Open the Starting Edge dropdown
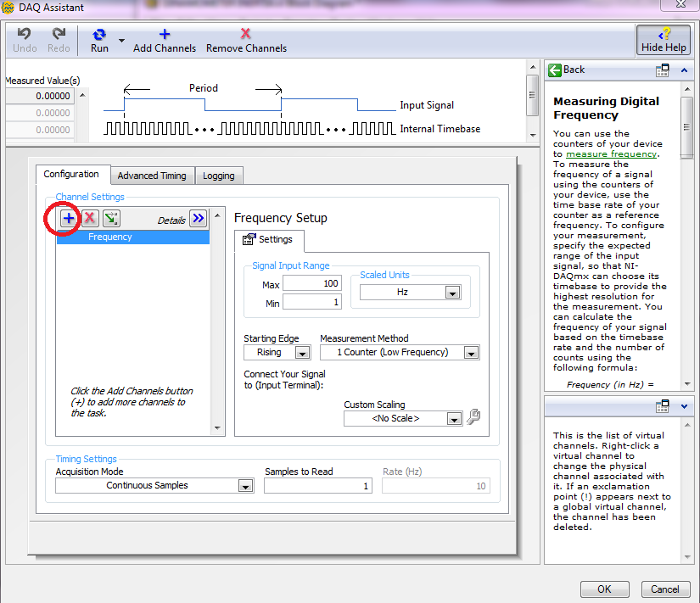 302,352
